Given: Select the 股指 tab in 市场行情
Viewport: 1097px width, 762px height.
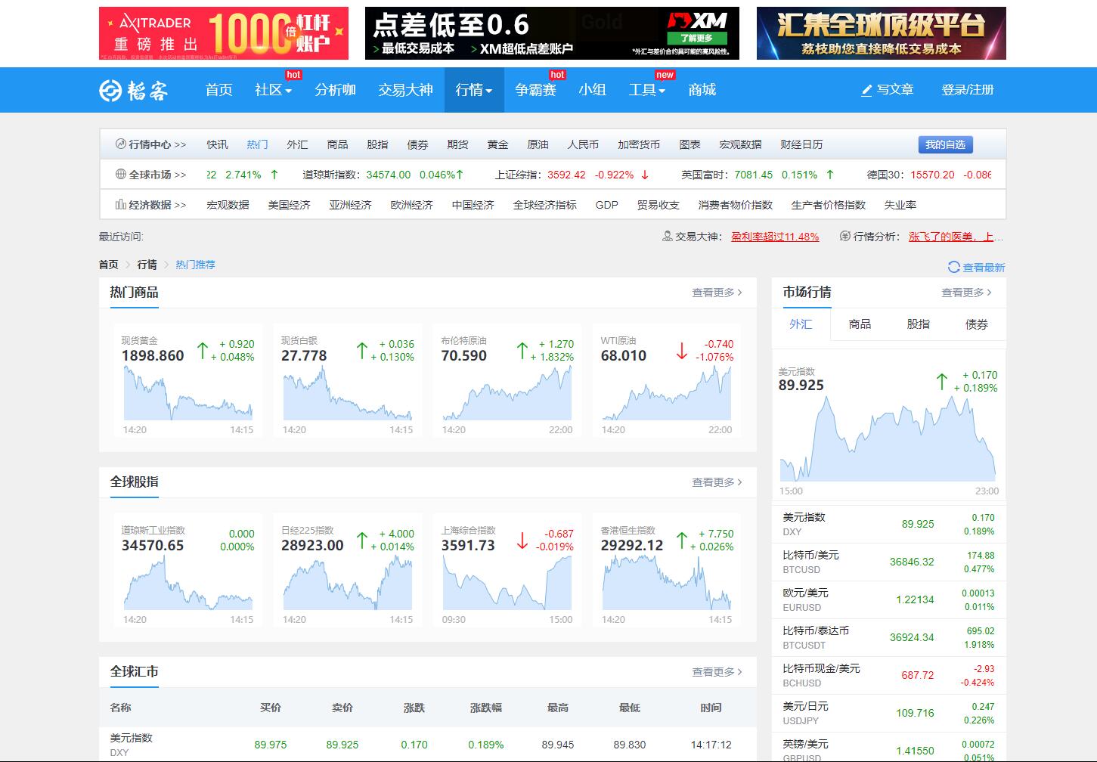Looking at the screenshot, I should point(918,324).
